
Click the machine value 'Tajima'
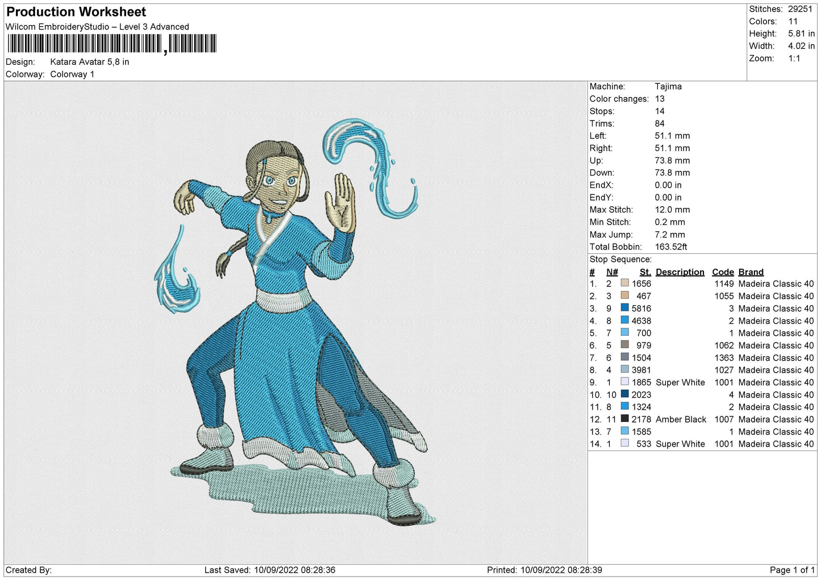tap(668, 86)
